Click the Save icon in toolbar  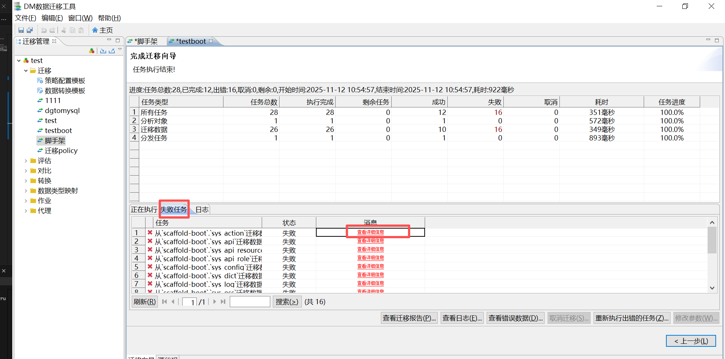click(x=21, y=30)
